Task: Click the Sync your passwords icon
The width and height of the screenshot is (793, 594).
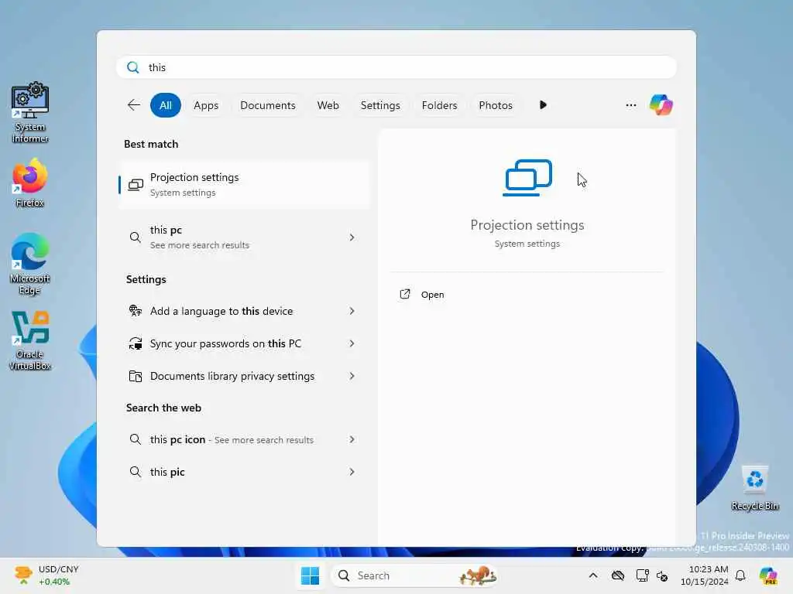Action: click(x=135, y=343)
